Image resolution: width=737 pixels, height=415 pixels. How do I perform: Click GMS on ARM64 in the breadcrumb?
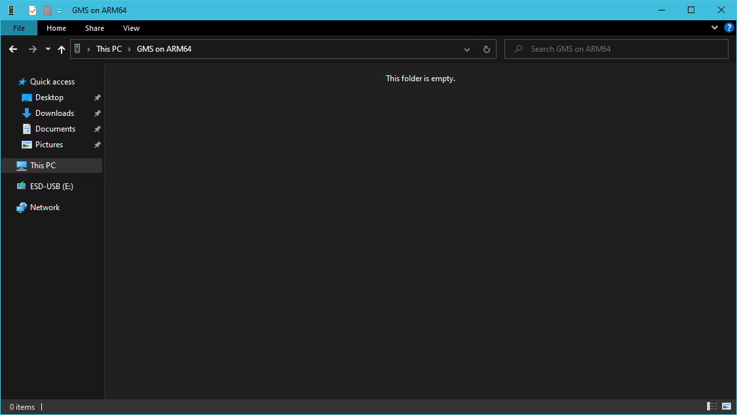[164, 49]
